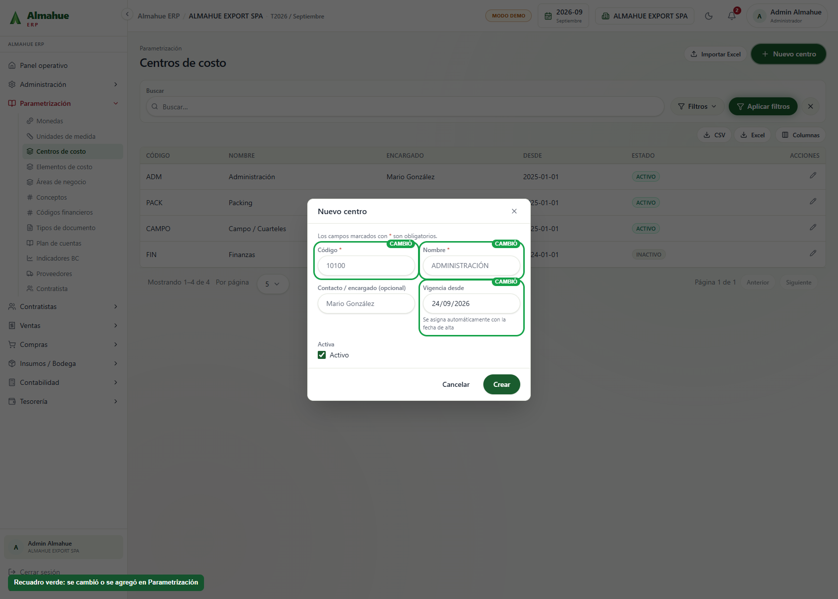The height and width of the screenshot is (599, 838).
Task: Click the Nuevo centro button
Action: click(788, 54)
